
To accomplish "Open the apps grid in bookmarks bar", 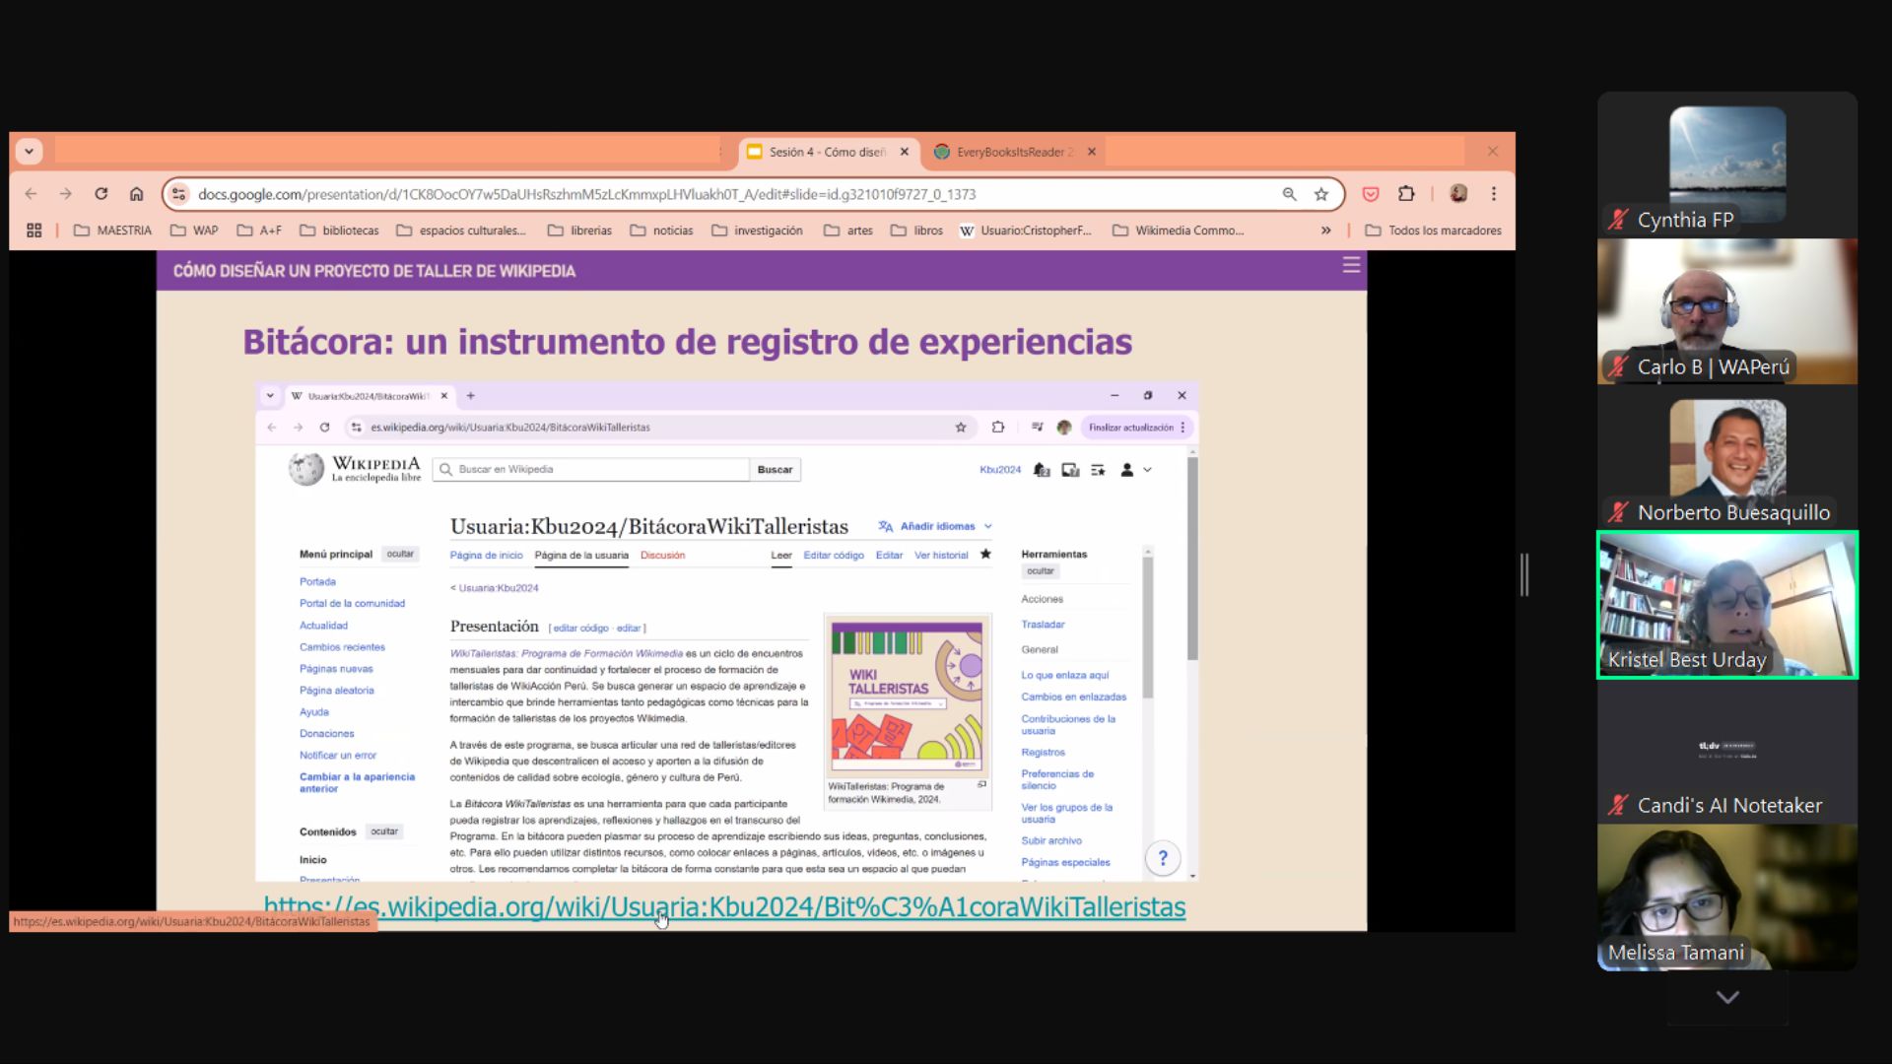I will click(34, 231).
